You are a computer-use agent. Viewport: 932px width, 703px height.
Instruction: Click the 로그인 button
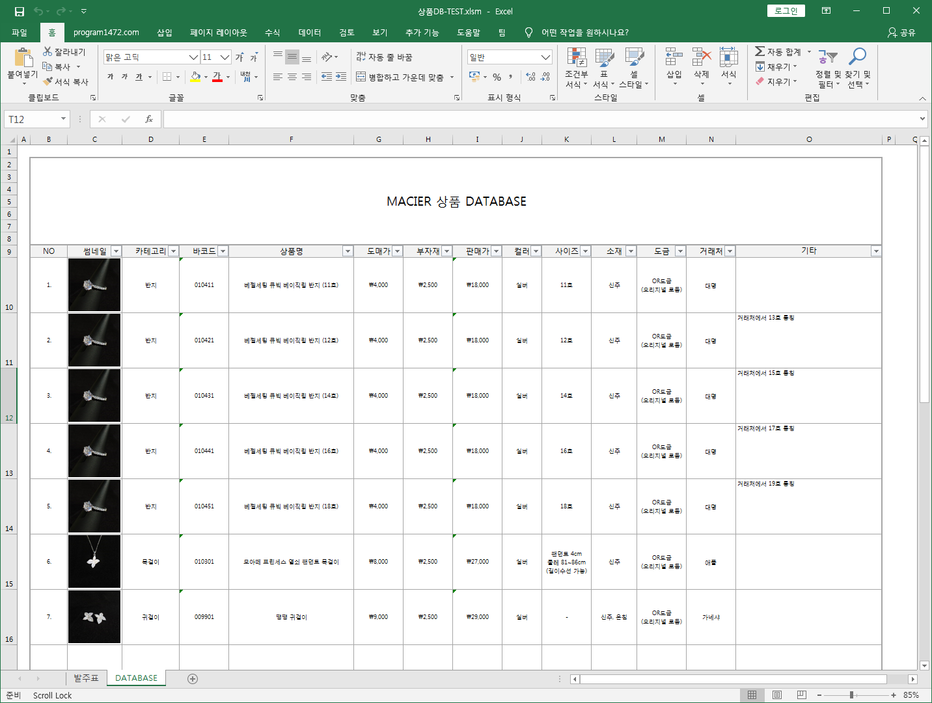(786, 11)
